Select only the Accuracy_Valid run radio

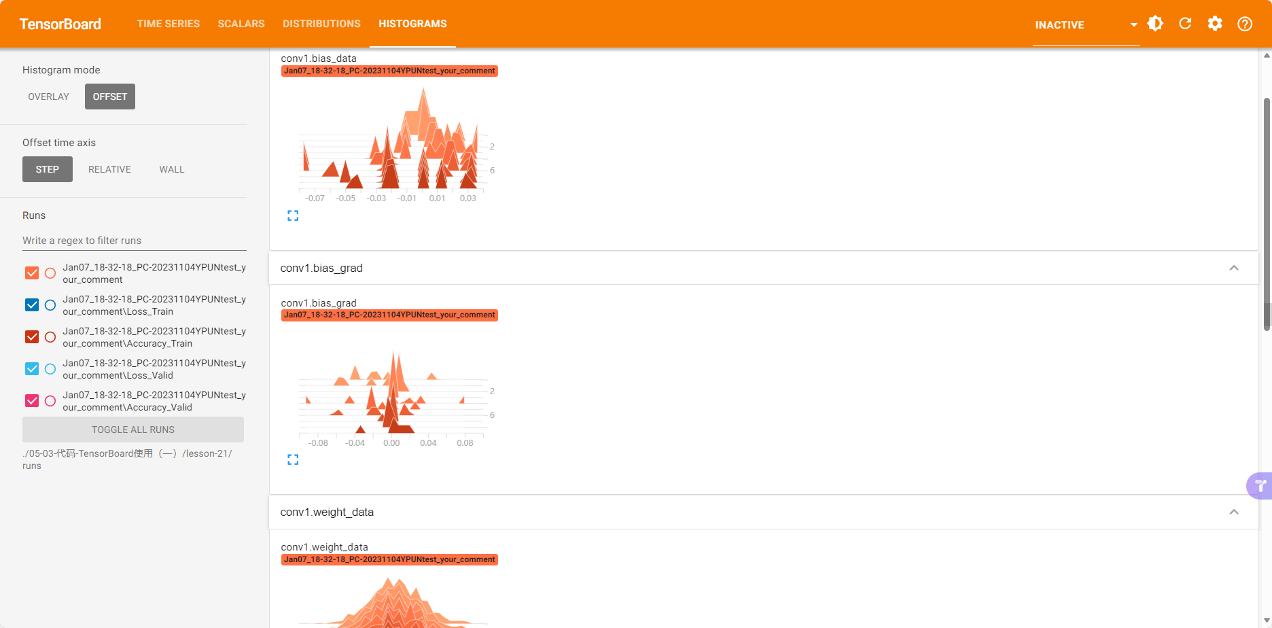pyautogui.click(x=50, y=401)
